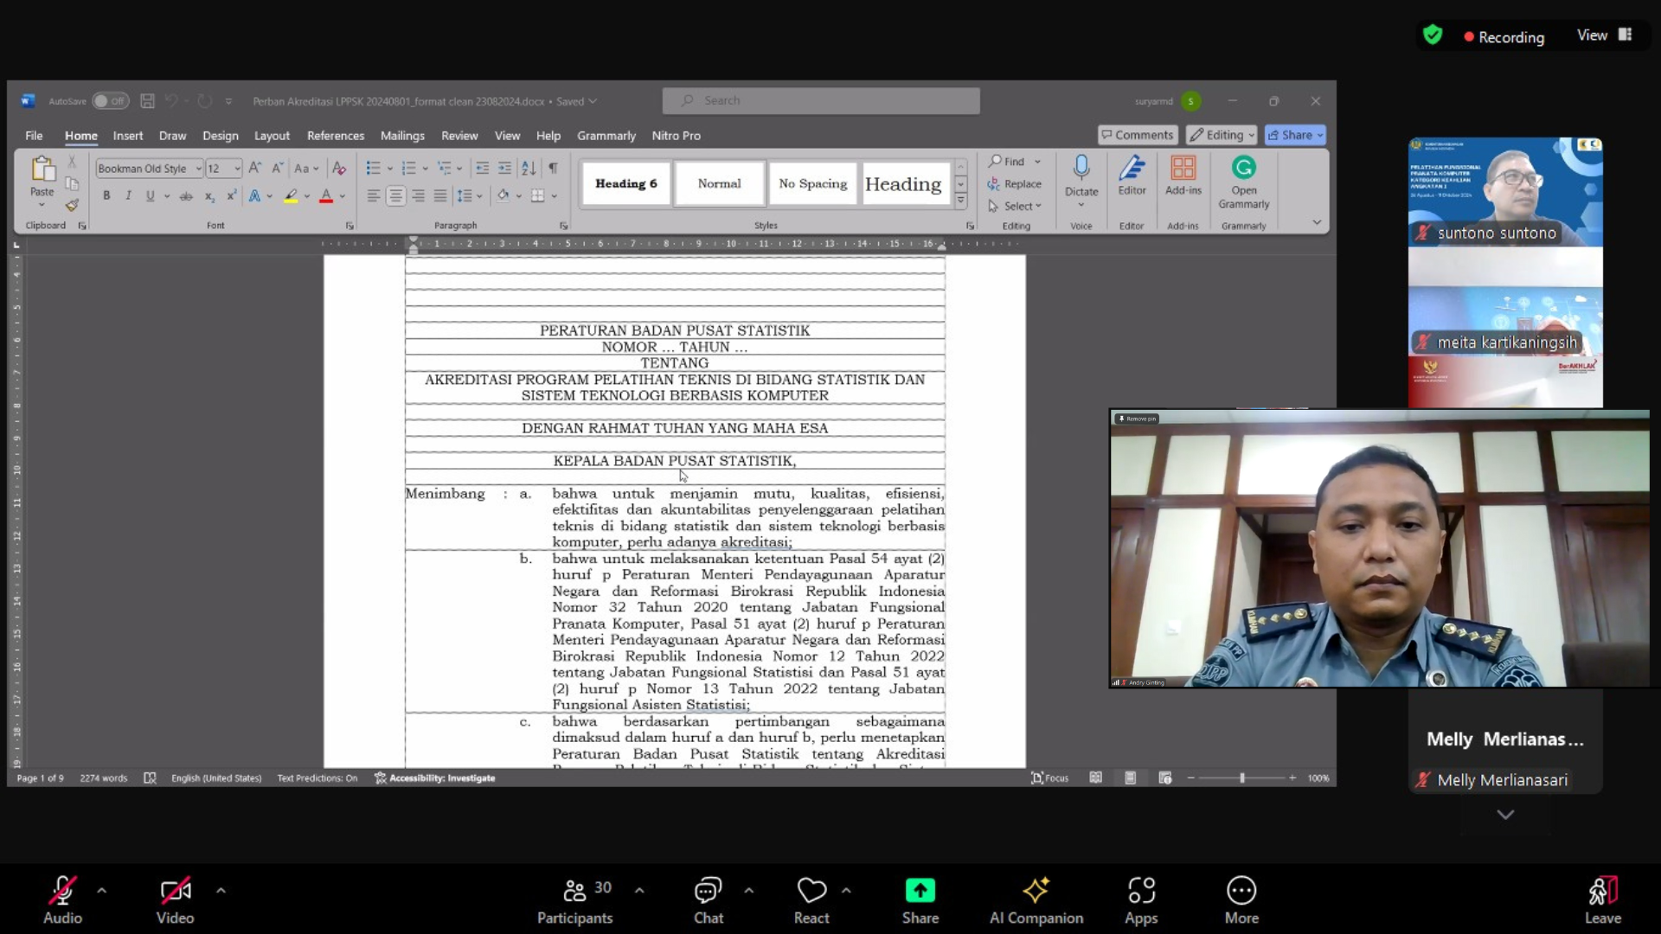Click the Share button in Word

[x=1294, y=135]
